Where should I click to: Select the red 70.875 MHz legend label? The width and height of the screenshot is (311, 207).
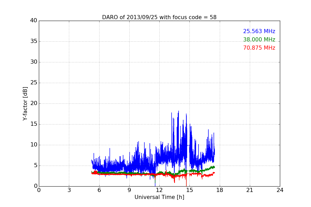[x=259, y=48]
